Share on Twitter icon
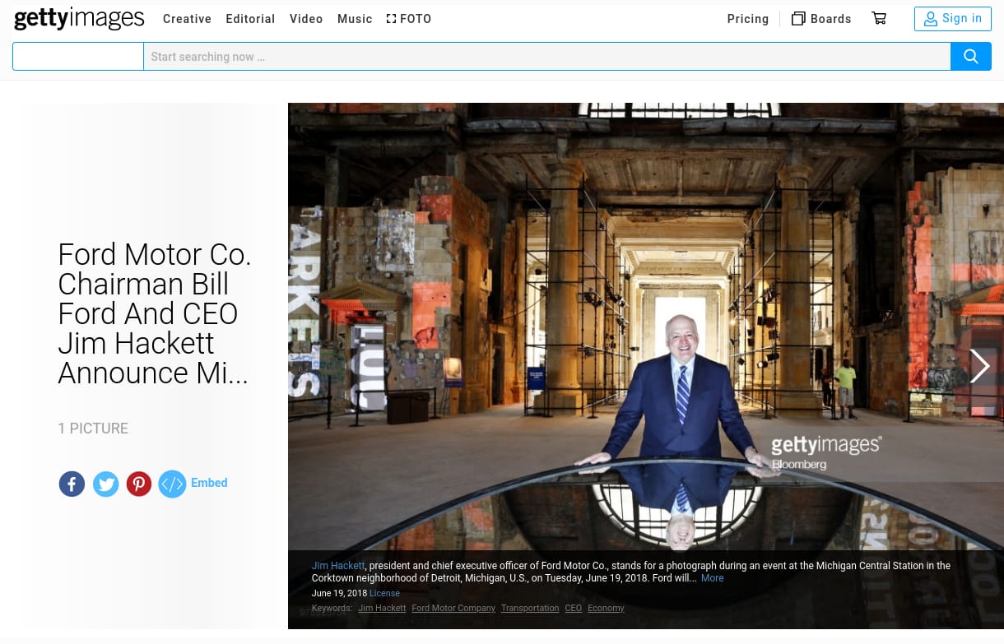 point(105,484)
